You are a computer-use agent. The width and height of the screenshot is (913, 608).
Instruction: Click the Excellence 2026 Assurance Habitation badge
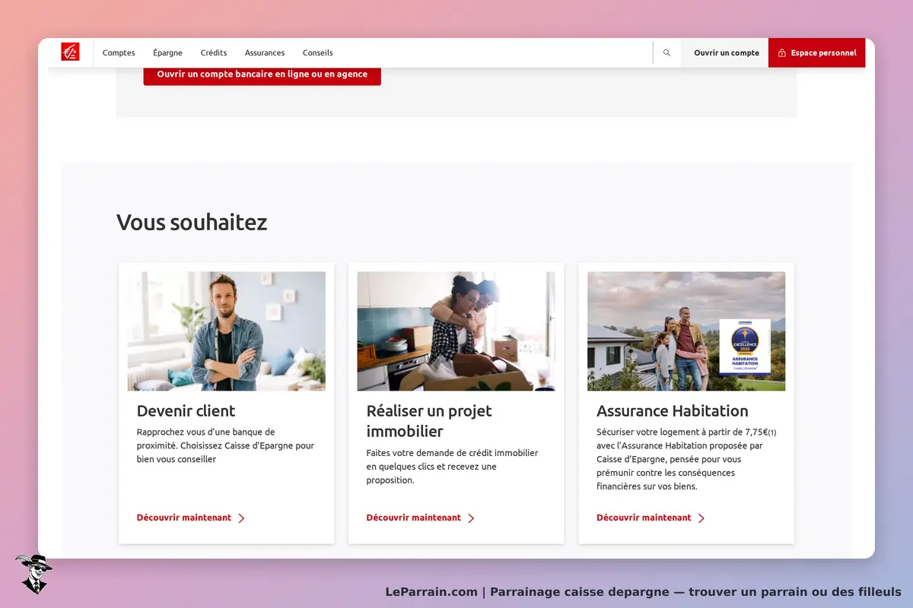[745, 346]
